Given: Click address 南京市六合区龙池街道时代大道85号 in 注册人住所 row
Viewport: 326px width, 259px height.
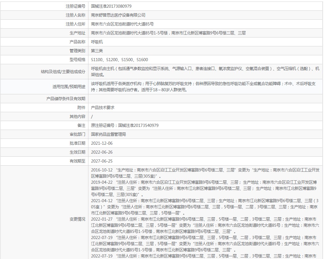Looking at the screenshot, I should click(x=122, y=24).
